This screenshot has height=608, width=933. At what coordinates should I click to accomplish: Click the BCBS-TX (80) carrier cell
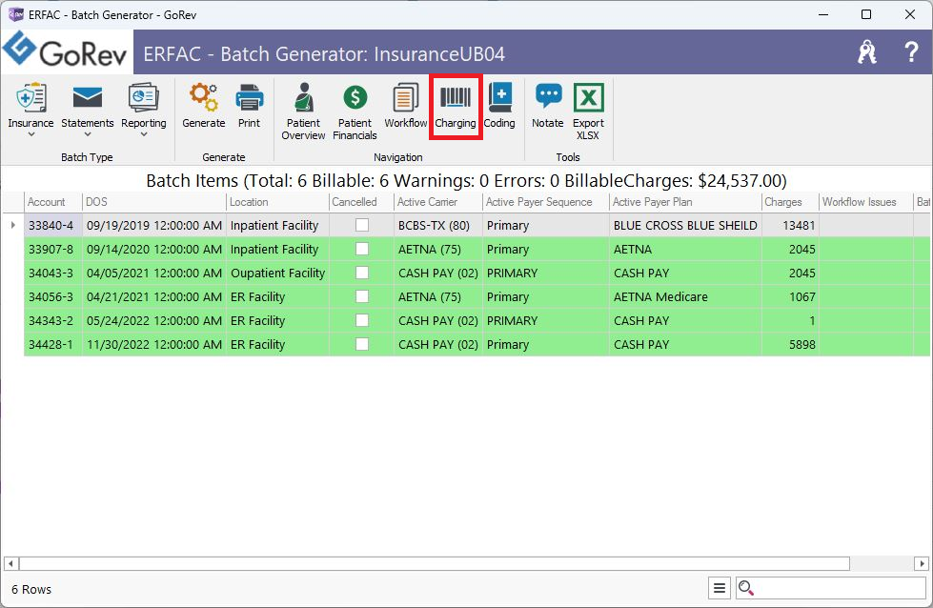point(438,226)
